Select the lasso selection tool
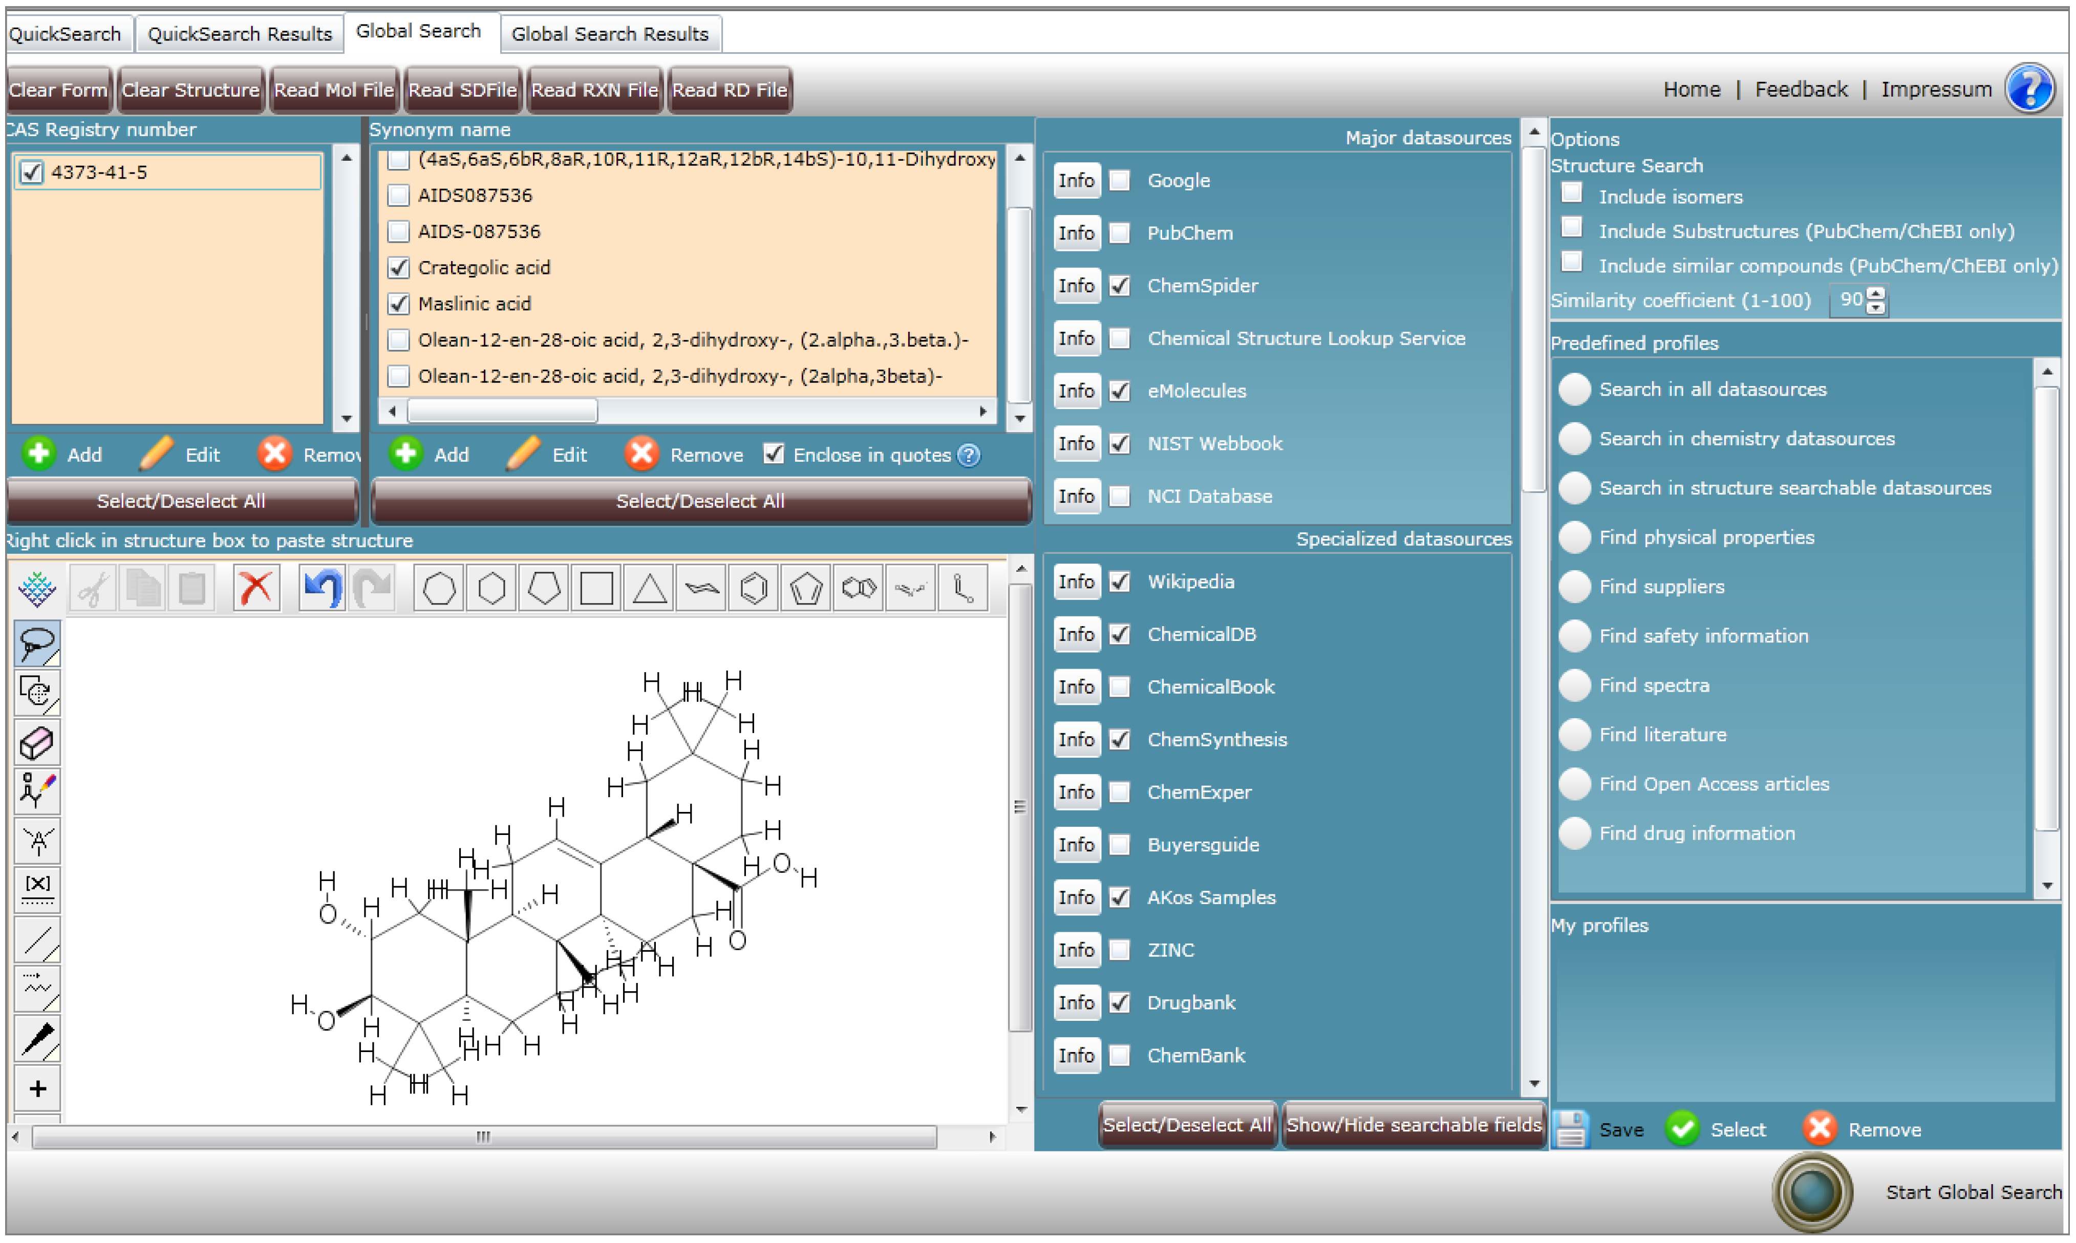 [x=37, y=644]
